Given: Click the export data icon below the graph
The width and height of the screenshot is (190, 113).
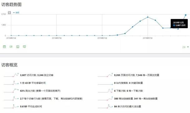Looking at the screenshot, I should point(11,47).
